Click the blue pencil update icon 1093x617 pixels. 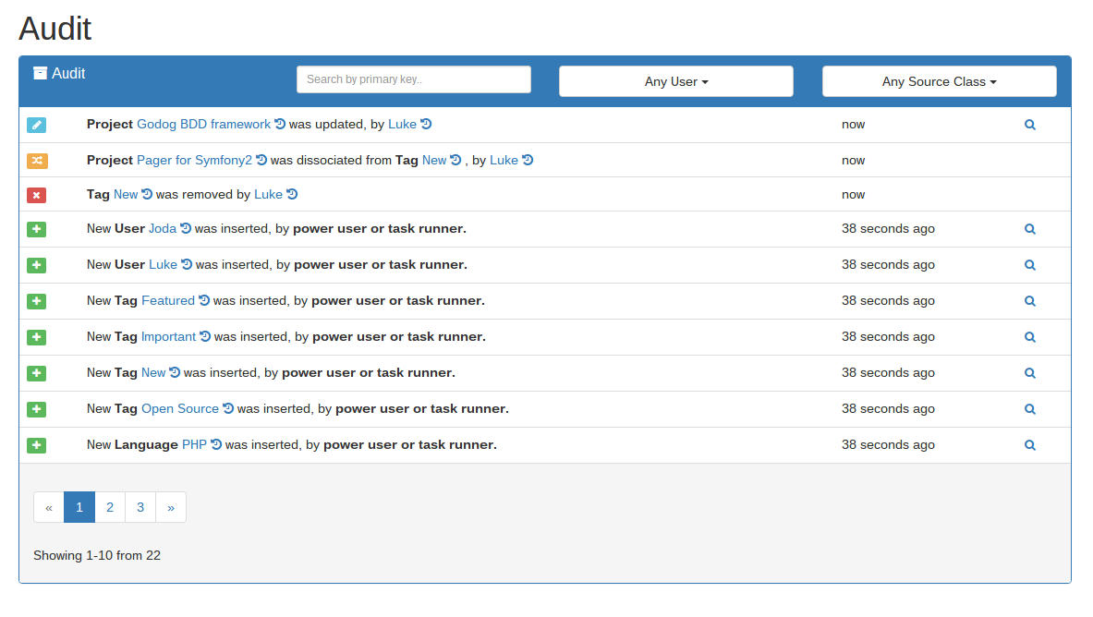tap(36, 125)
